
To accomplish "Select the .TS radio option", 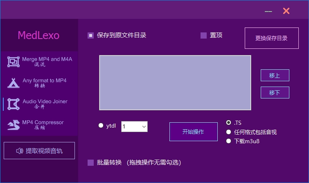I will [x=229, y=123].
